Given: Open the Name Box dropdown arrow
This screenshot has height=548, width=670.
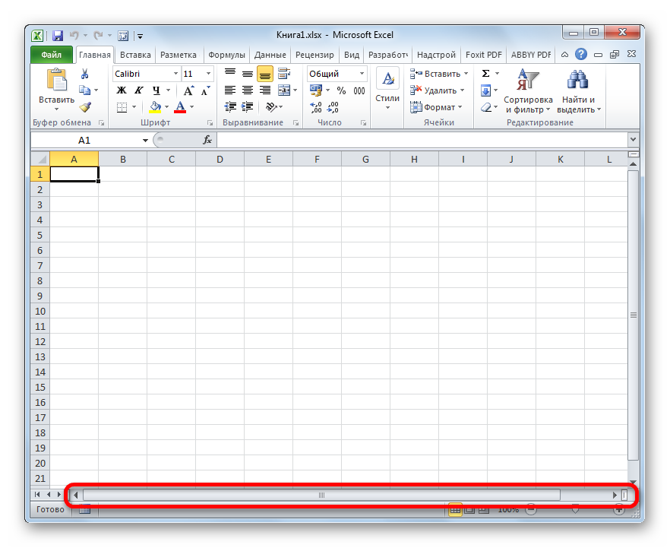Looking at the screenshot, I should 146,141.
